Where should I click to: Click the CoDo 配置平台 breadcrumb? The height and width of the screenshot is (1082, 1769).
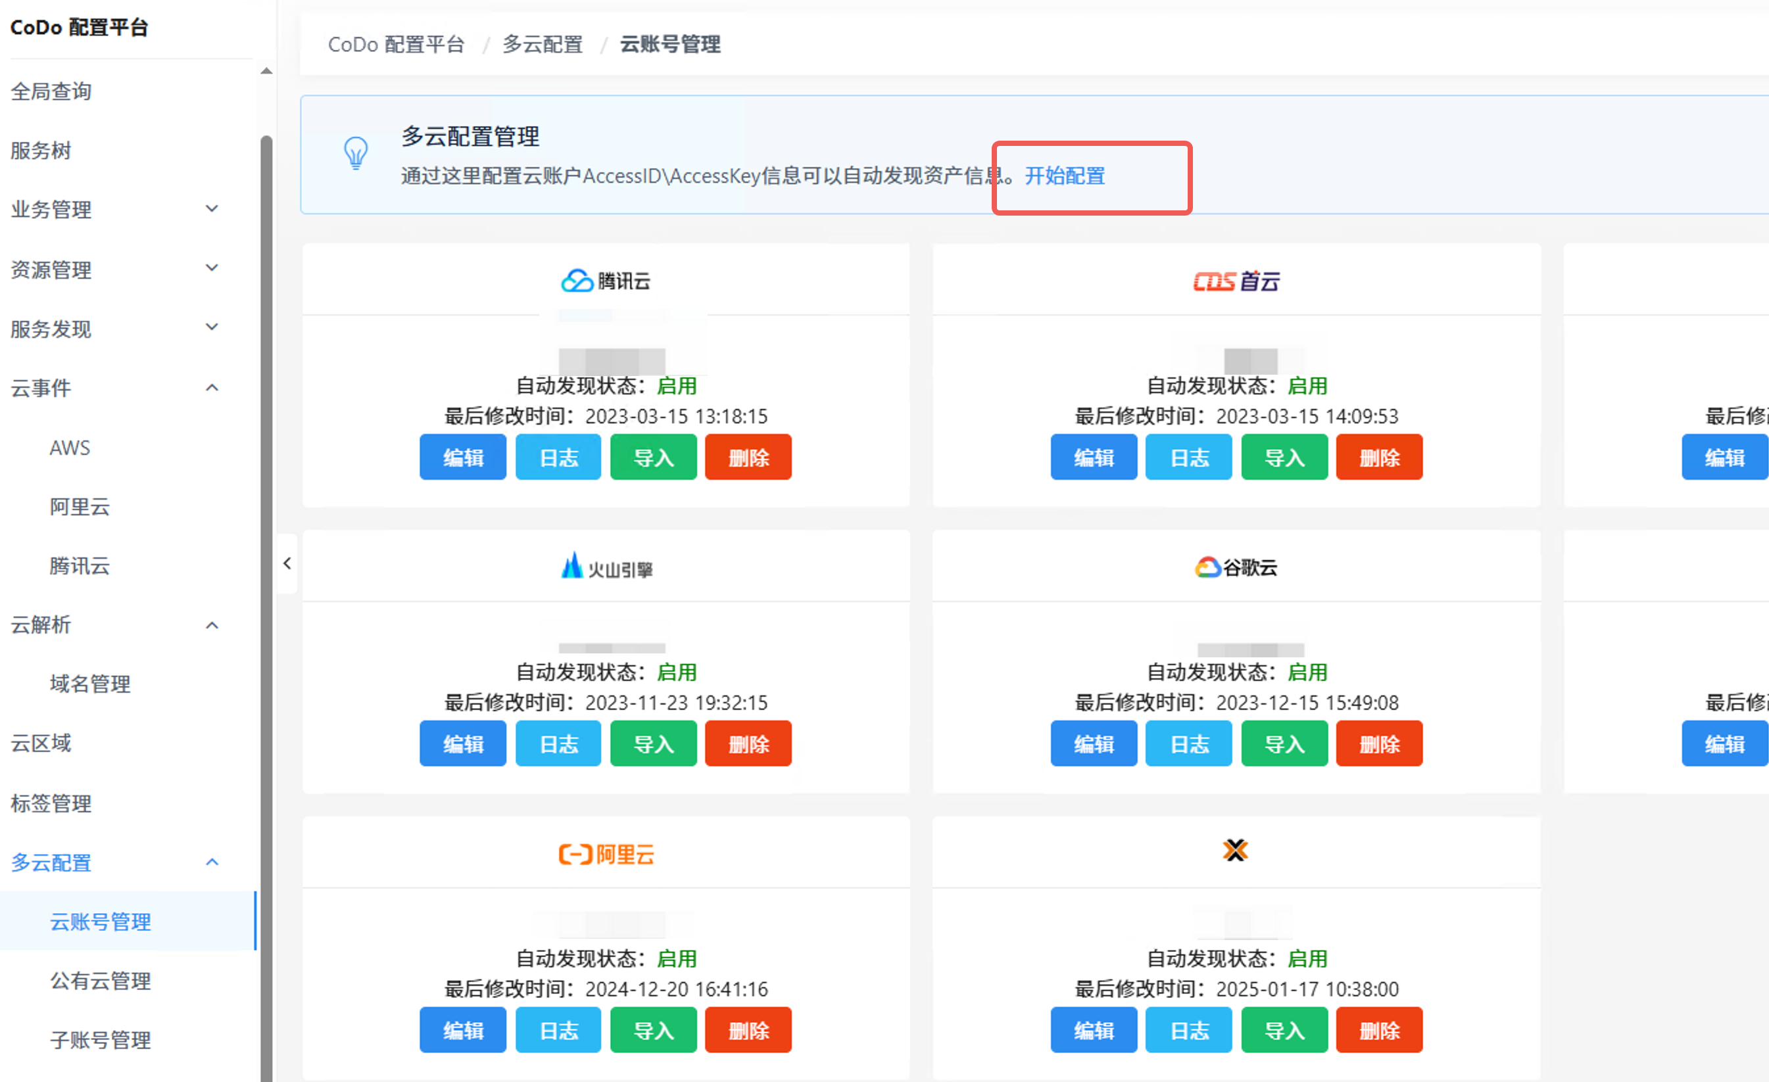pos(397,45)
